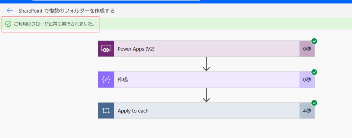Click the green success badge on Apply to each
This screenshot has height=138, width=352.
[314, 103]
